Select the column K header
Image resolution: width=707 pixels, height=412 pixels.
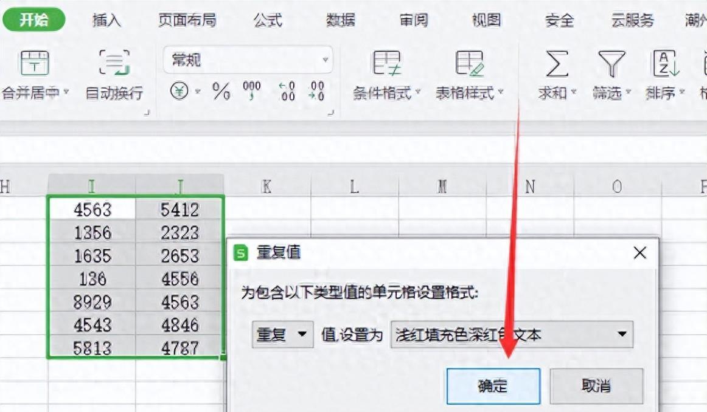pos(266,187)
